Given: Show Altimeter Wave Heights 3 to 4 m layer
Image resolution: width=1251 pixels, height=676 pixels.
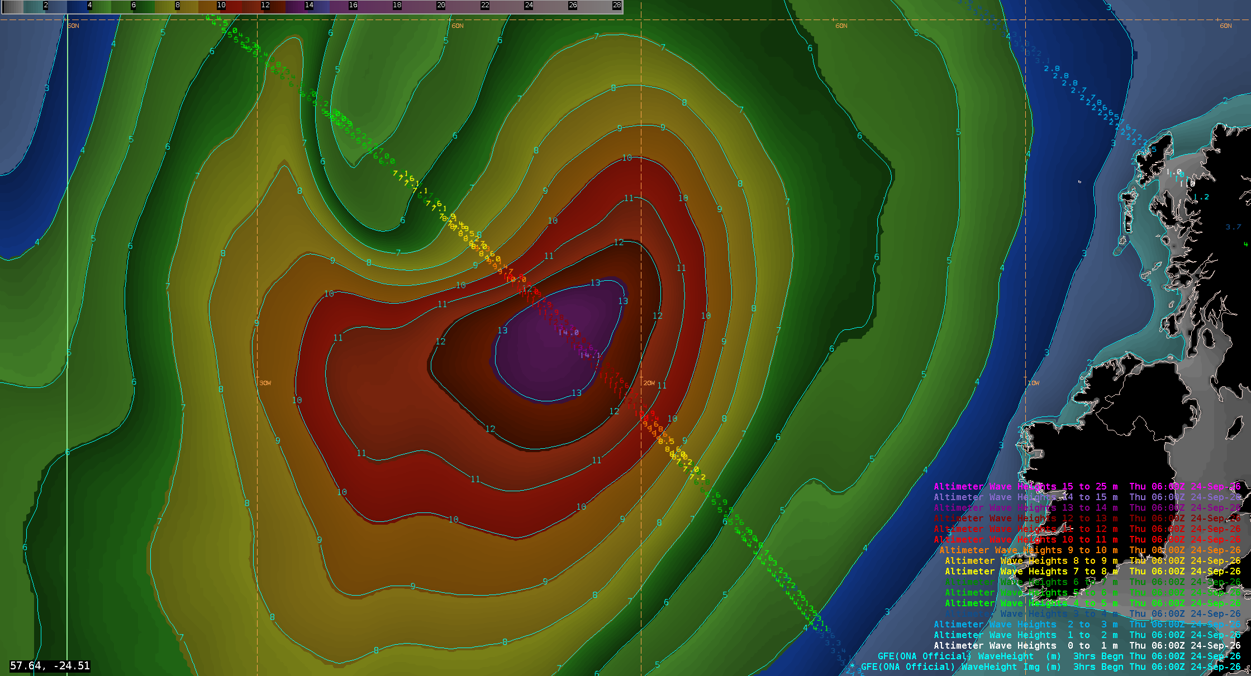Looking at the screenshot, I should (1092, 613).
